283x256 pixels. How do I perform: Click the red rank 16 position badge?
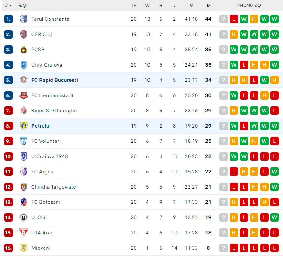[x=8, y=248]
